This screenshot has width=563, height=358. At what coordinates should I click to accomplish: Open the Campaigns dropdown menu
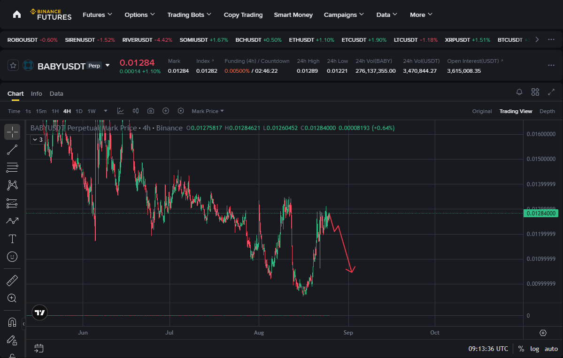tap(344, 15)
